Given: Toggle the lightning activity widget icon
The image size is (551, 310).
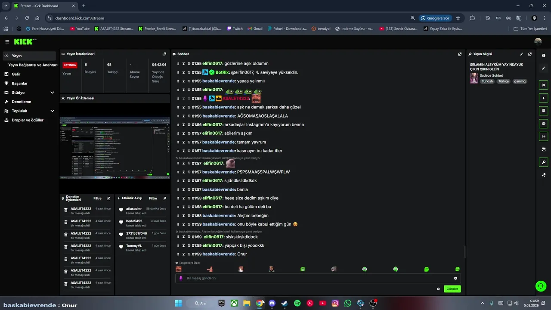Looking at the screenshot, I should pyautogui.click(x=543, y=98).
